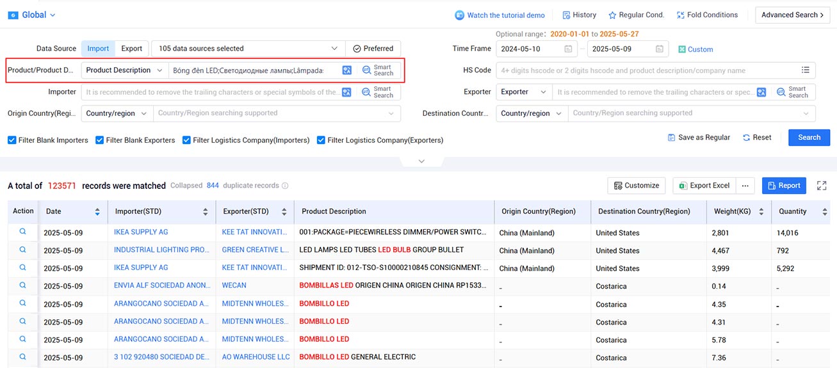Screen dimensions: 837x368
Task: Uncheck Filter Blank Importers
Action: [x=12, y=140]
